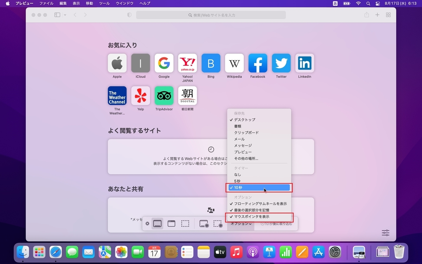
Task: Open Spotlight search in menu bar
Action: point(368,3)
